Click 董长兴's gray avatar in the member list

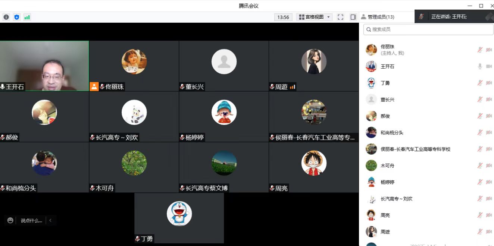[x=371, y=100]
